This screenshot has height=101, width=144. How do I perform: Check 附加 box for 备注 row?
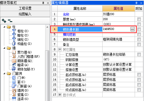pyautogui.click(x=139, y=45)
